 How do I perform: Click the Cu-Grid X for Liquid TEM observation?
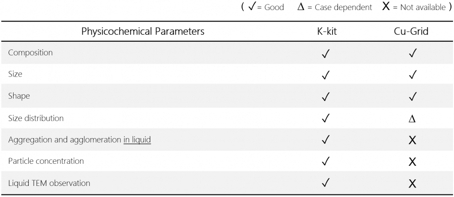(x=412, y=183)
